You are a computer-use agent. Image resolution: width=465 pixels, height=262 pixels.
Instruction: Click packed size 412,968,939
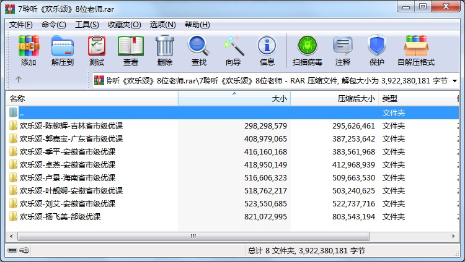click(353, 165)
